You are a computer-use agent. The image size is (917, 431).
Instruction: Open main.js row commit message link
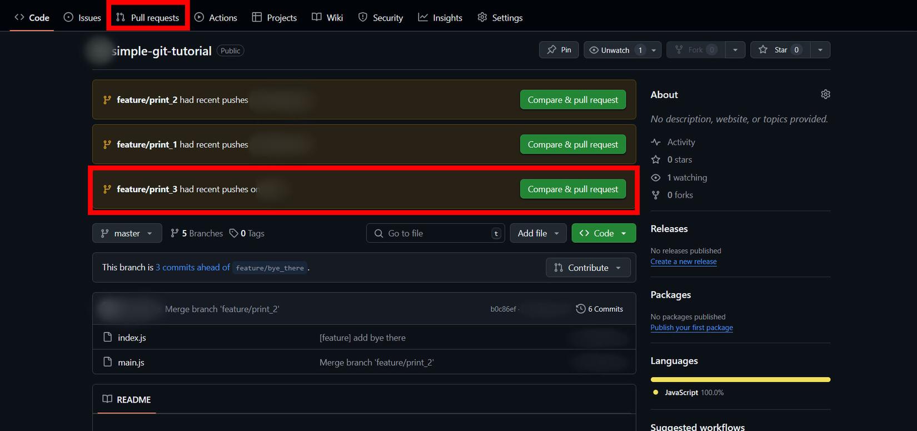click(x=377, y=362)
